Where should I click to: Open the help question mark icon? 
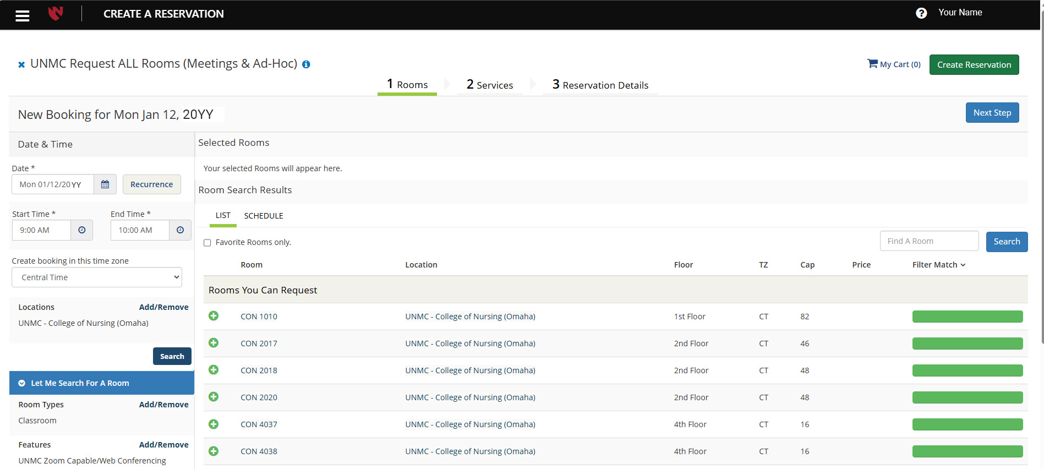tap(921, 13)
